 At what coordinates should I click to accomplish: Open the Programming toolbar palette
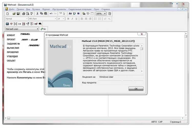(32, 24)
